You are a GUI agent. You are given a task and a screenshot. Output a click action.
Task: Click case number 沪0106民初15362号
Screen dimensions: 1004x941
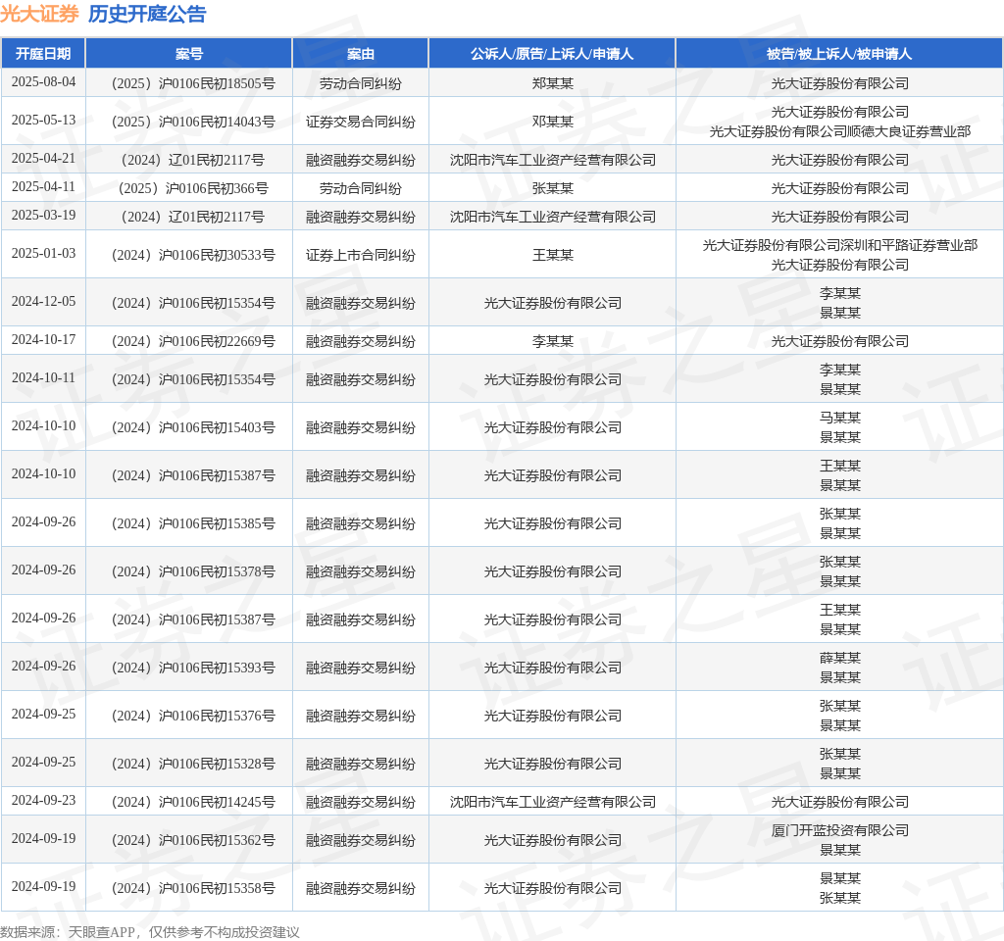(x=193, y=840)
